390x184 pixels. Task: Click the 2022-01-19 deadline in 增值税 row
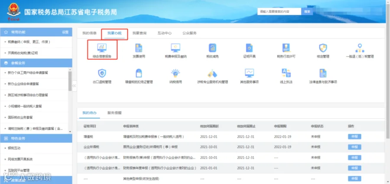tap(283, 137)
